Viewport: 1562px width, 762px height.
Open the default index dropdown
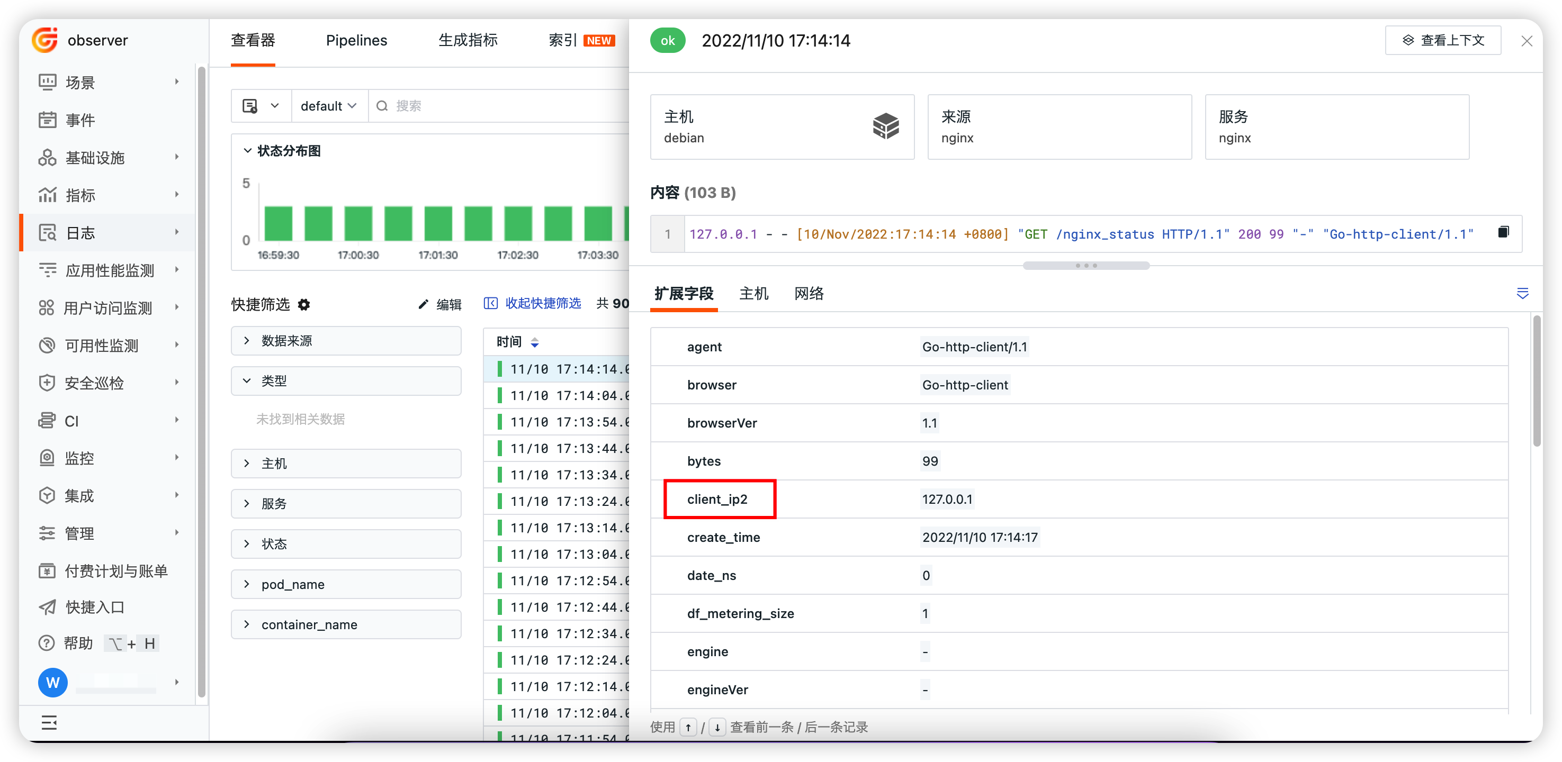pyautogui.click(x=329, y=106)
